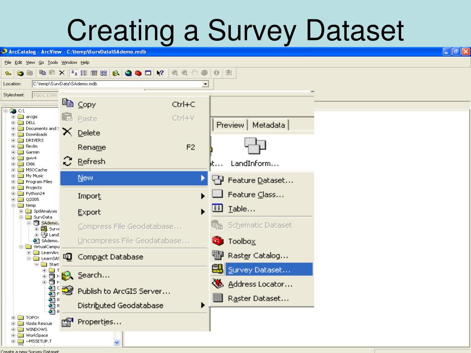The height and width of the screenshot is (353, 471).
Task: Click the Full Extent globe icon
Action: (204, 73)
